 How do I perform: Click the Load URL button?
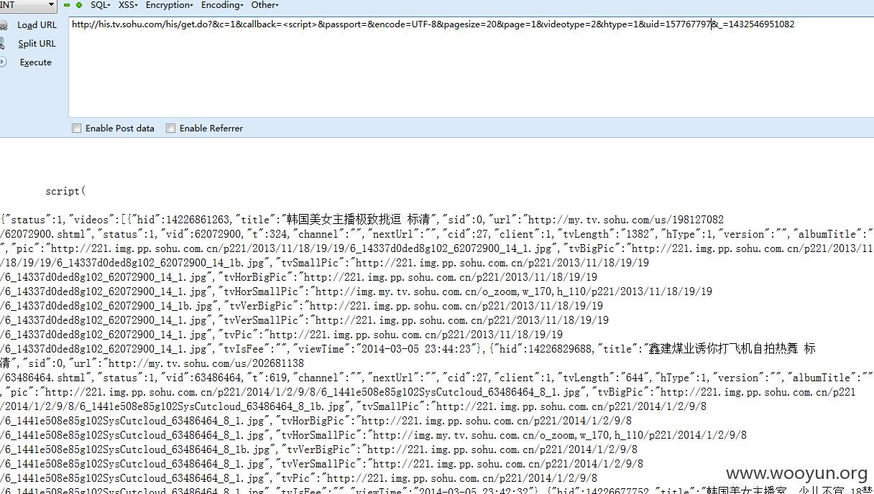point(37,25)
